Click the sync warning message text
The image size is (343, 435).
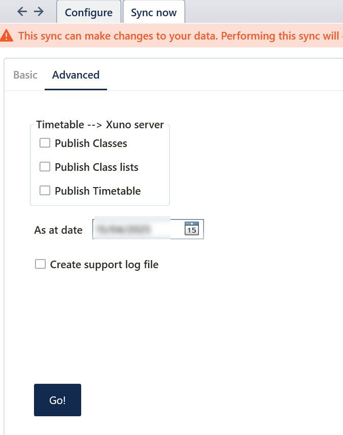181,36
